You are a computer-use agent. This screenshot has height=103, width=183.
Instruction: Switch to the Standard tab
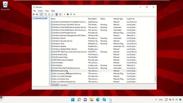(64, 85)
